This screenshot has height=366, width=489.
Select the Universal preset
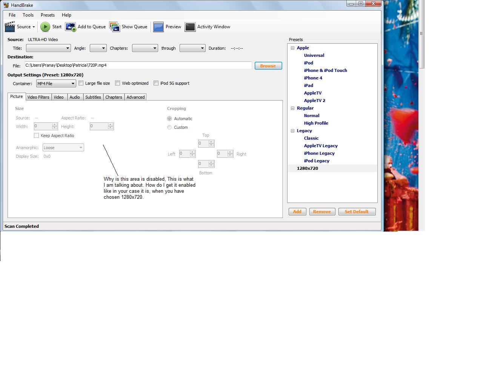pyautogui.click(x=314, y=55)
